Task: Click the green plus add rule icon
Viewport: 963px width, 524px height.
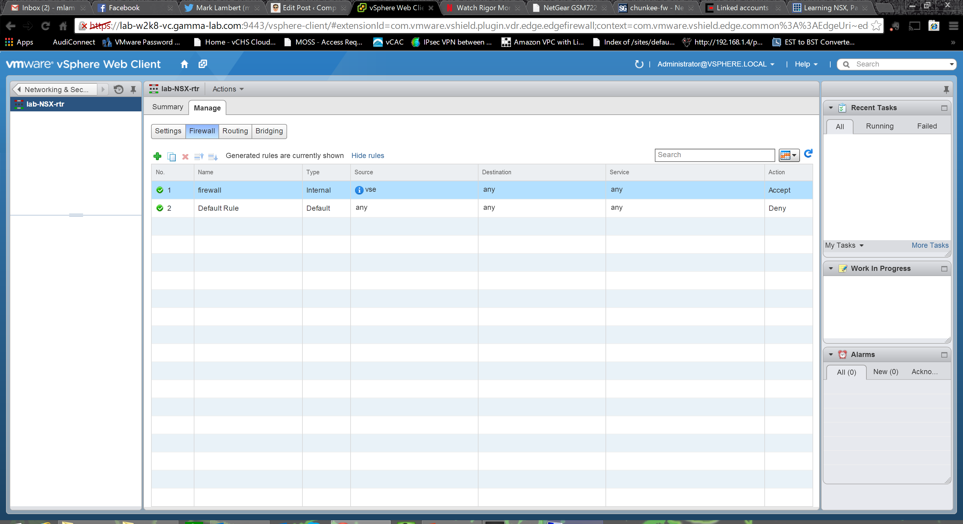Action: 157,156
